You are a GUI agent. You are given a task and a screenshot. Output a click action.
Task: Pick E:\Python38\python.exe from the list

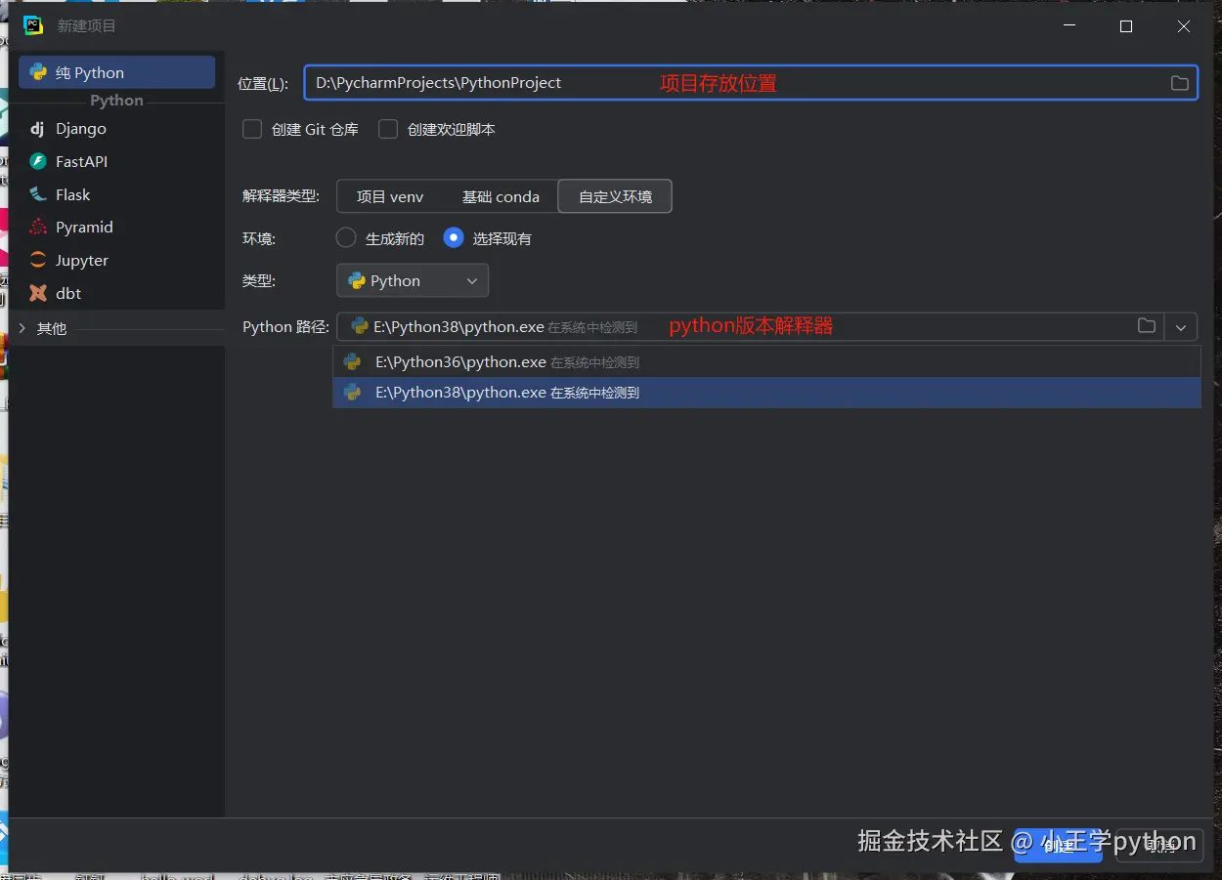coord(766,393)
